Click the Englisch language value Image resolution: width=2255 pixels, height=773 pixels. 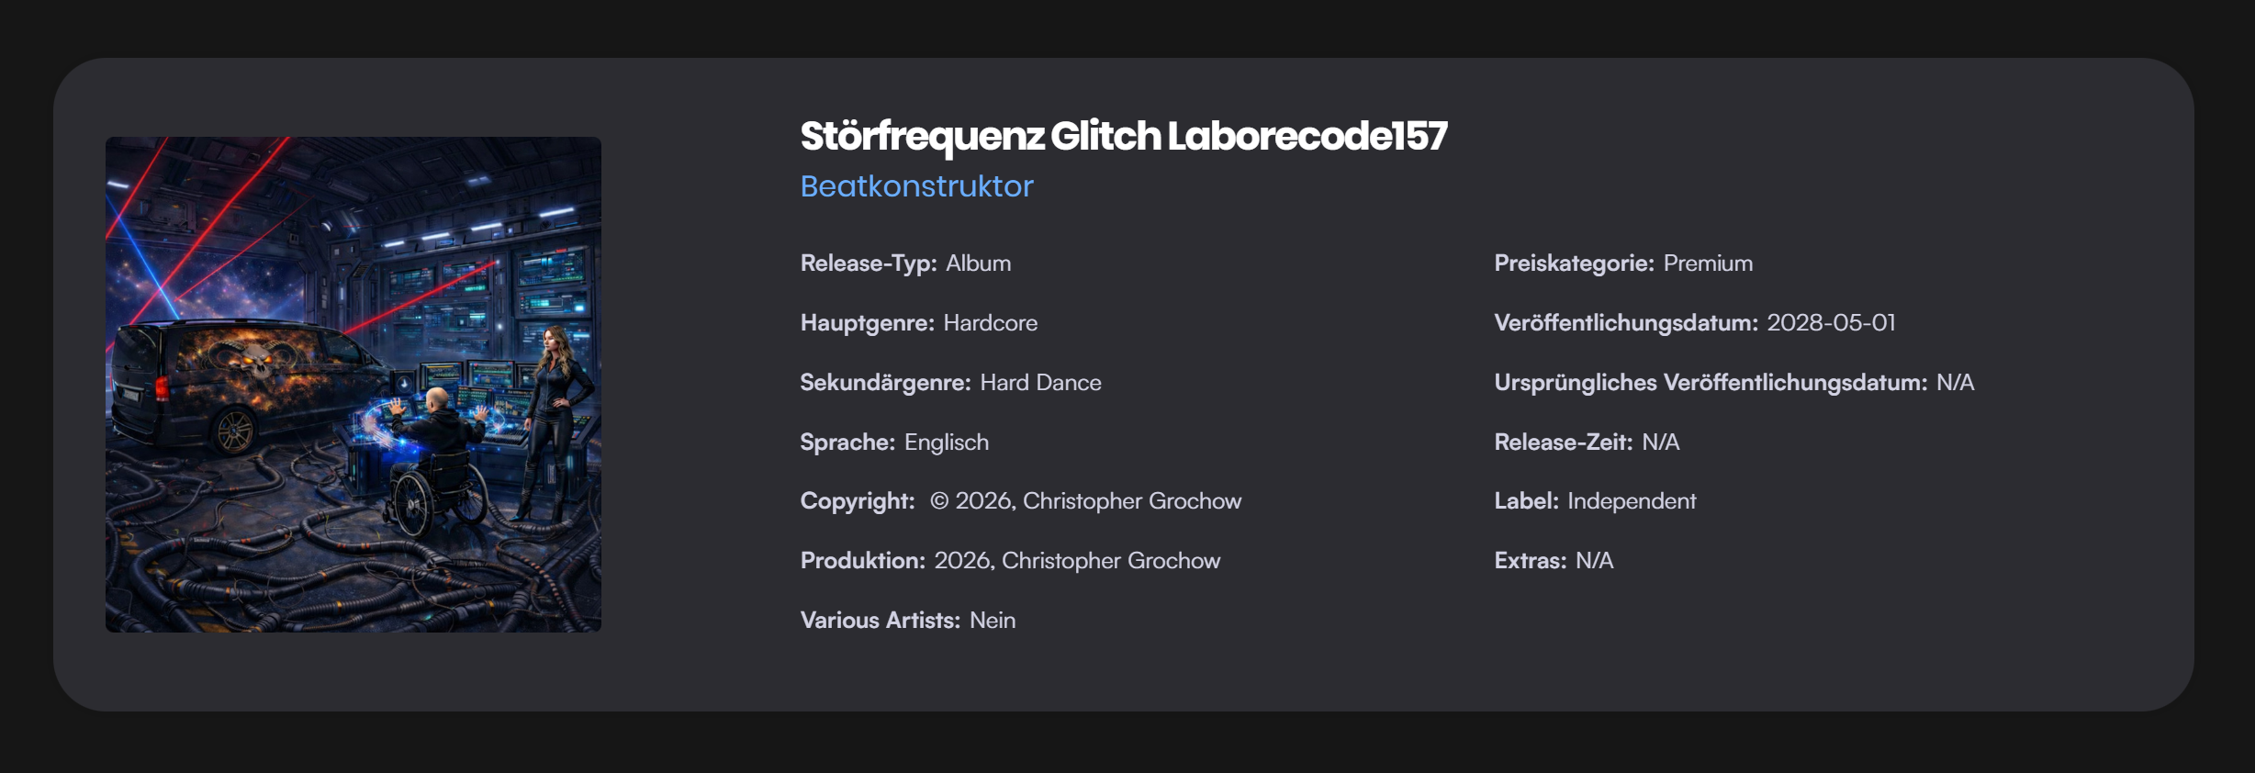946,443
